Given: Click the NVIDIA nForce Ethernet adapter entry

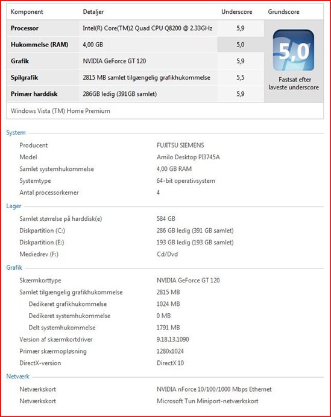Looking at the screenshot, I should [214, 389].
